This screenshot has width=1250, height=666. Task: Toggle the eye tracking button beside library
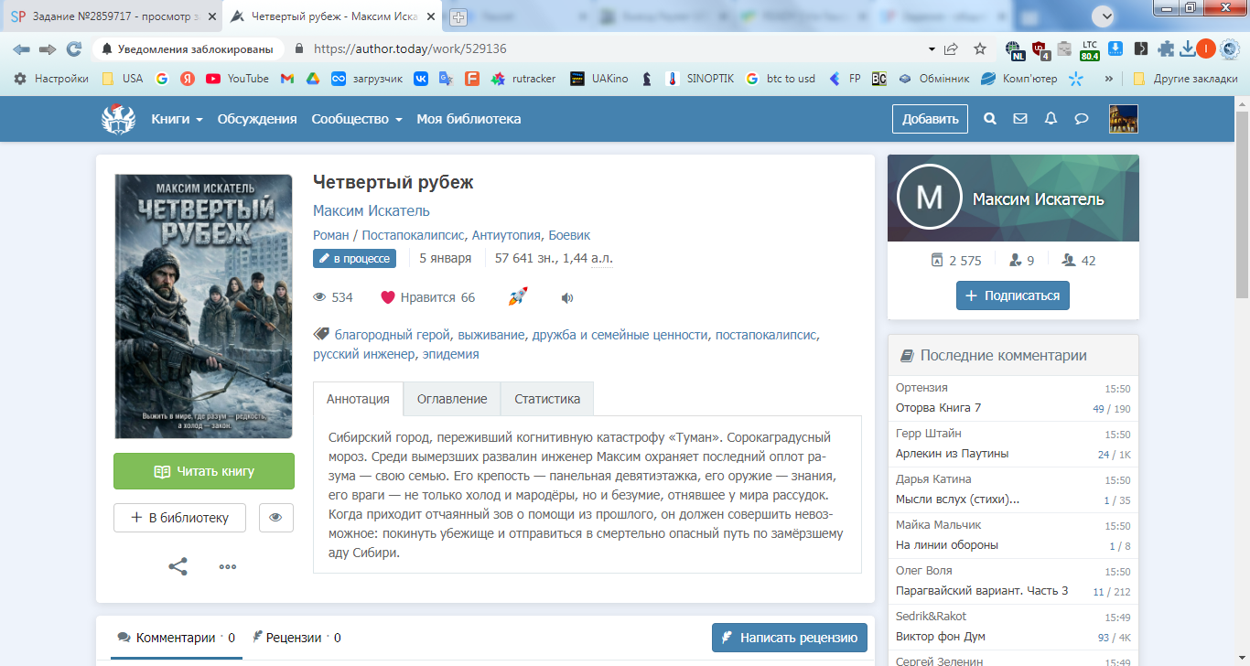coord(275,518)
